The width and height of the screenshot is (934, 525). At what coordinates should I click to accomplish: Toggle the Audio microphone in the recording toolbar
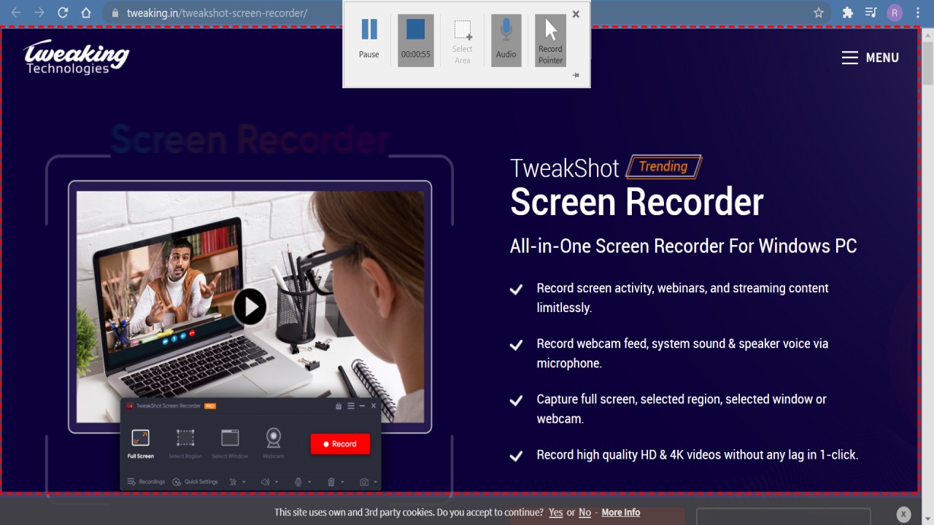(x=506, y=41)
